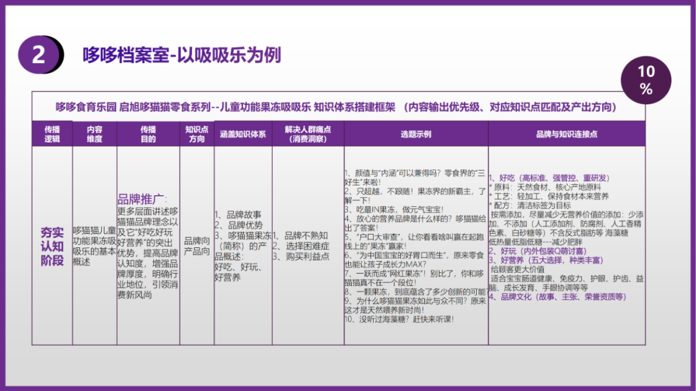The width and height of the screenshot is (696, 391).
Task: Click topic 6 about 为中国宝宝的好胃口而生
Action: click(x=415, y=260)
